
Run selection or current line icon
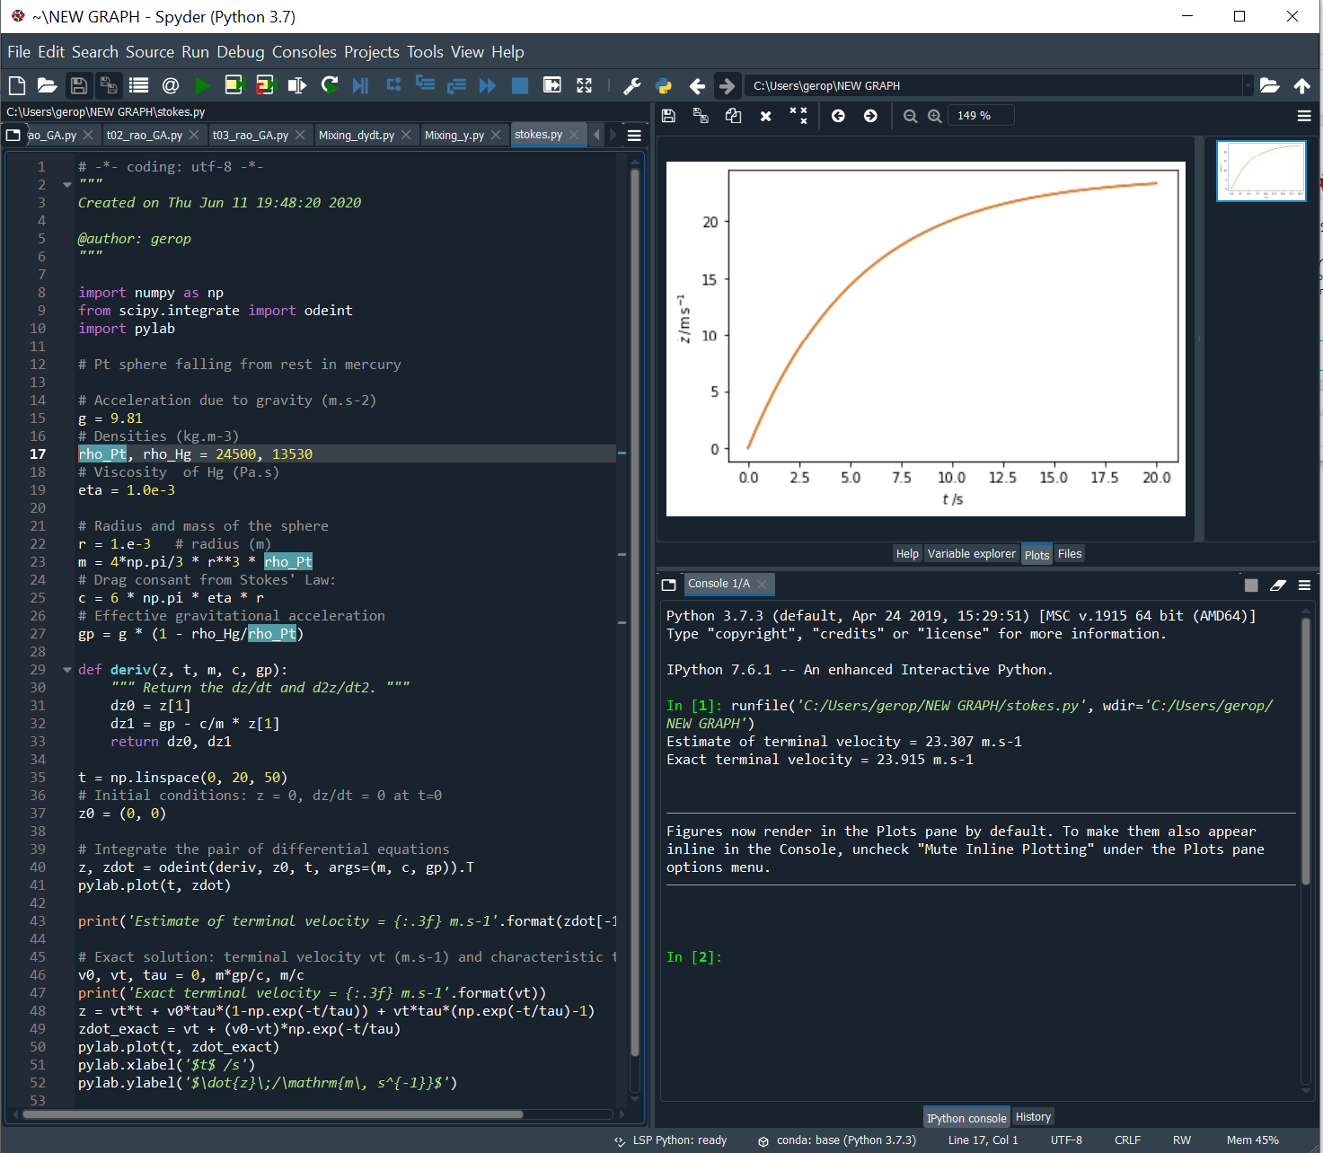point(296,85)
